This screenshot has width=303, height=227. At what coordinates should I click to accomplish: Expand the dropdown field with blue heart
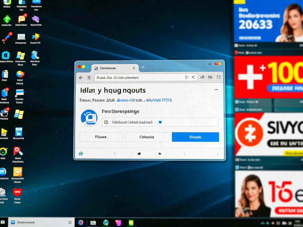pyautogui.click(x=160, y=122)
